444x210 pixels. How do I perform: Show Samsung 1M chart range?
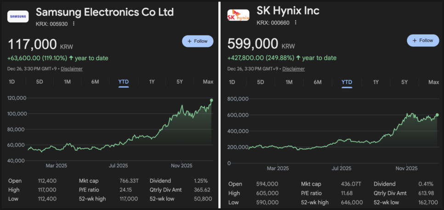[x=67, y=82]
